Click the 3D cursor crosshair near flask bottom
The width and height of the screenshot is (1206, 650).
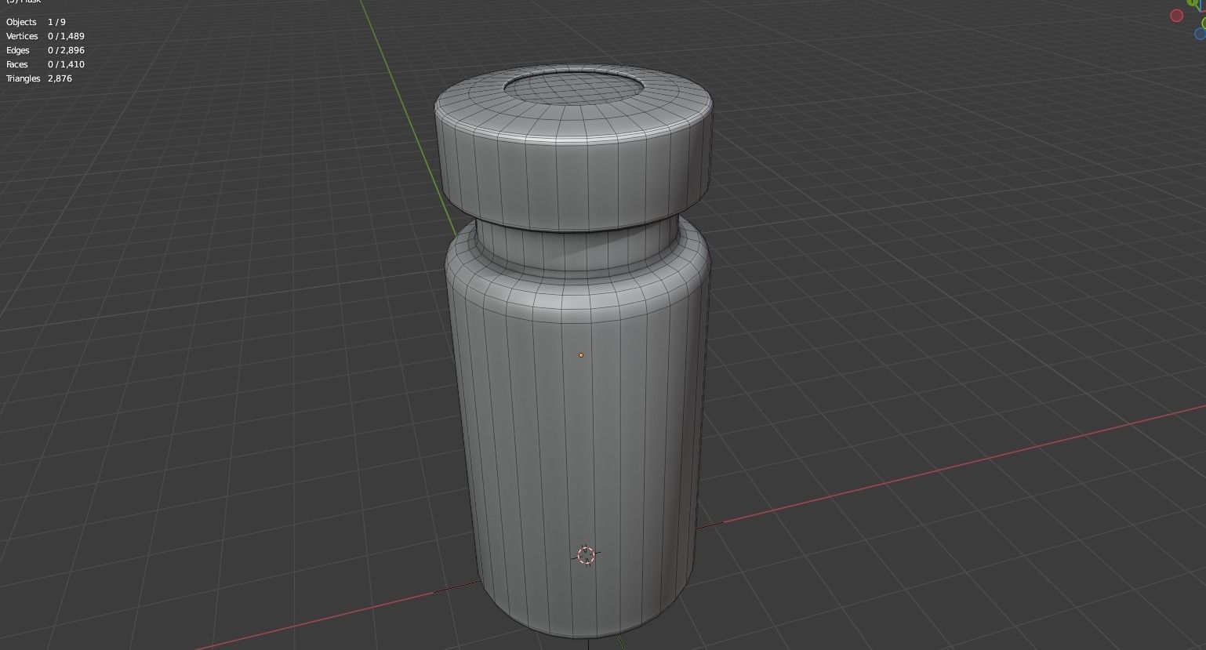pos(587,556)
